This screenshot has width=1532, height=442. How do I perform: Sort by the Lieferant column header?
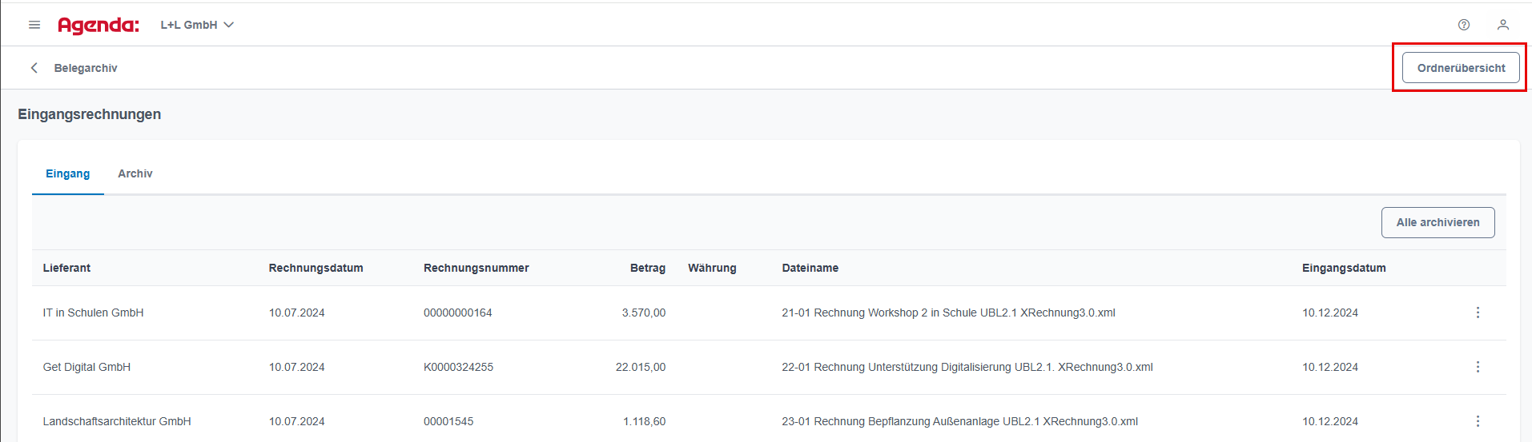[x=66, y=268]
